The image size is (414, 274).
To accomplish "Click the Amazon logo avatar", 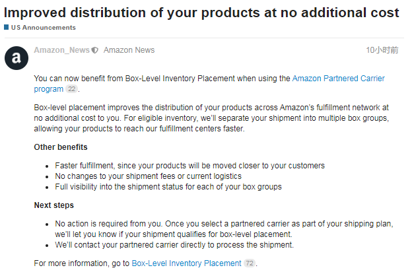I will [x=17, y=57].
